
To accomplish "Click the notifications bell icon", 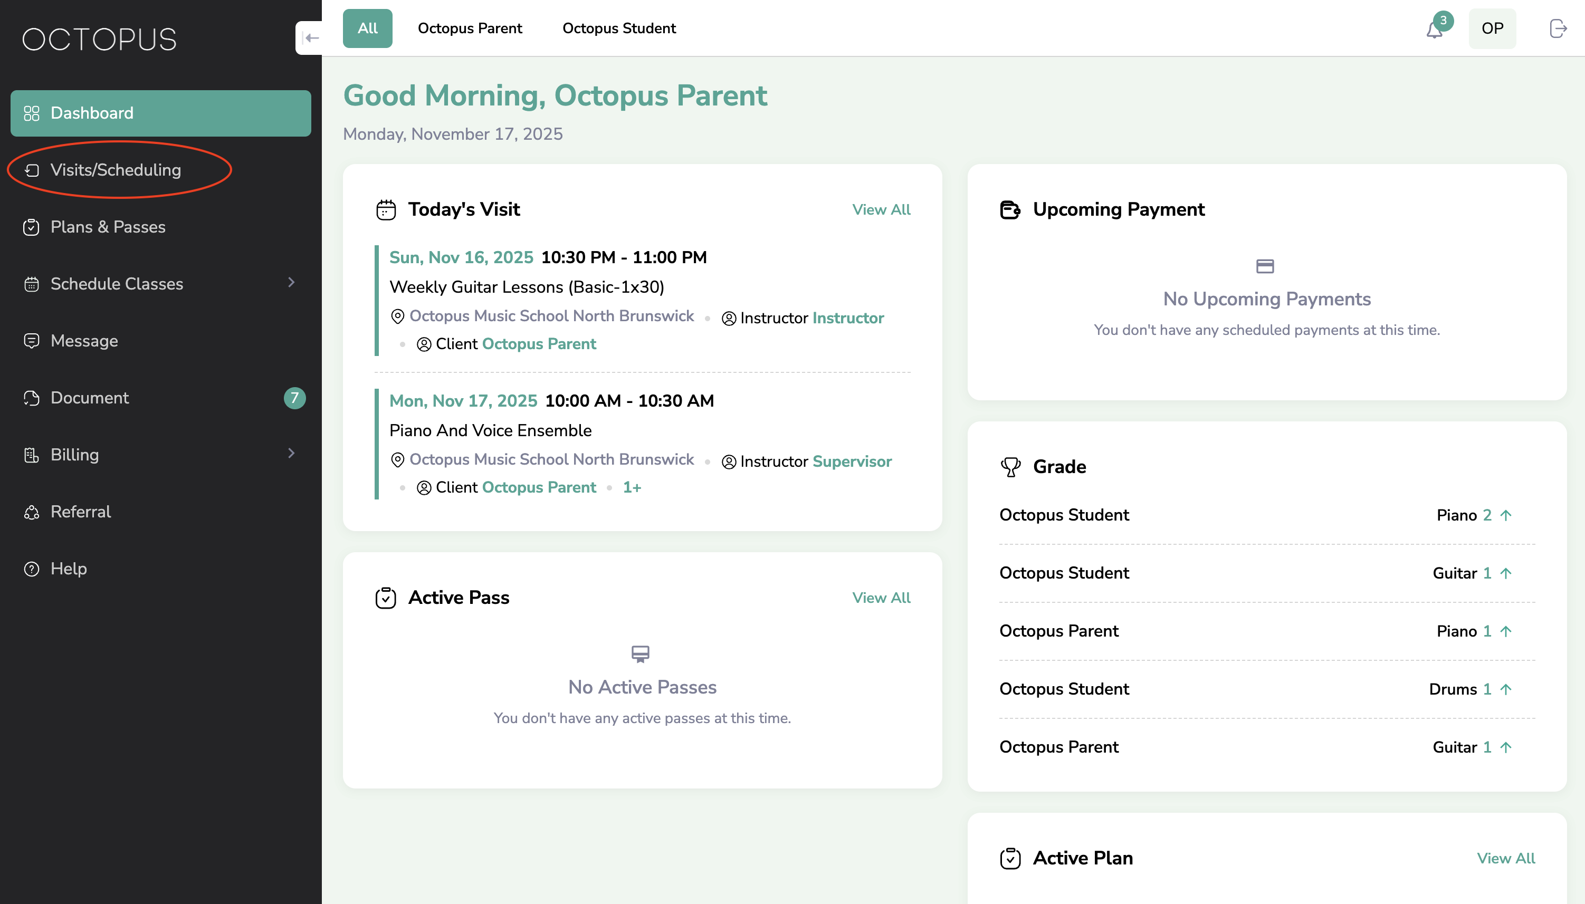I will click(x=1434, y=29).
